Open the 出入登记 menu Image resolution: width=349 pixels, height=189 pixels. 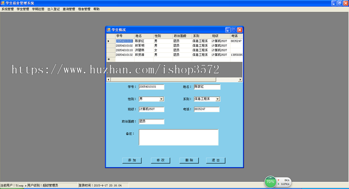click(x=54, y=9)
